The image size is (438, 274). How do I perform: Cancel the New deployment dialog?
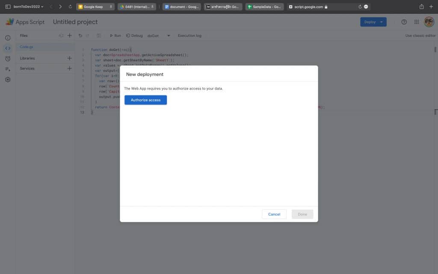click(274, 214)
